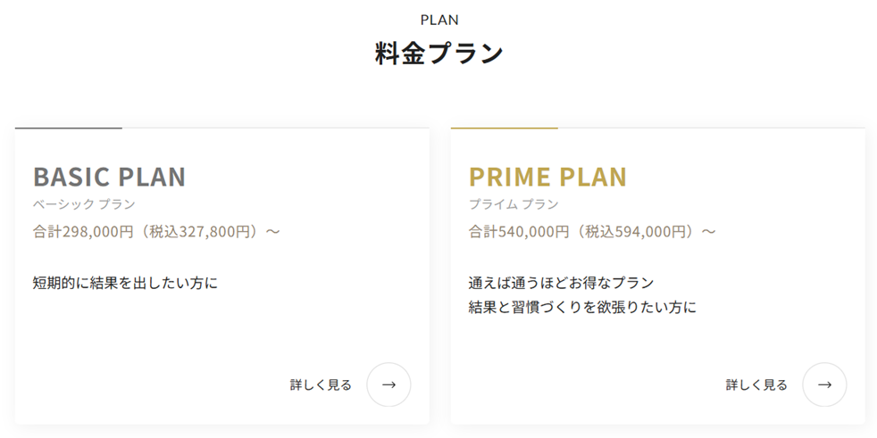The height and width of the screenshot is (438, 877).
Task: Open 詳しく見る link in Prime Plan card
Action: point(756,385)
